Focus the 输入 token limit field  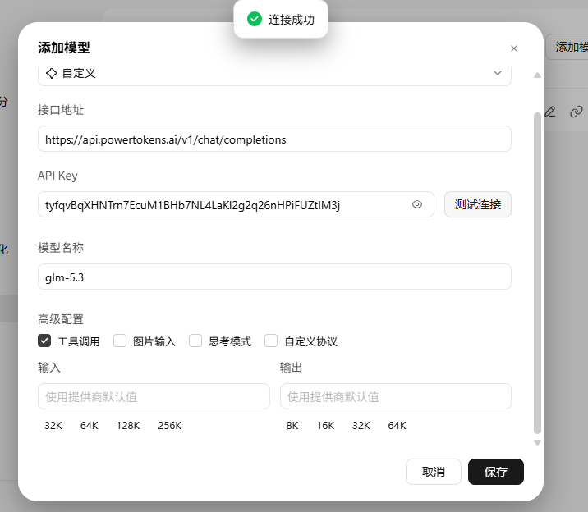click(x=154, y=396)
